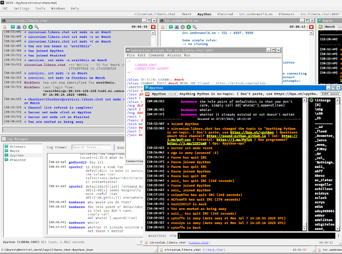This screenshot has width=342, height=254.
Task: Click the lock icon in #python window status bar
Action: pos(147,243)
